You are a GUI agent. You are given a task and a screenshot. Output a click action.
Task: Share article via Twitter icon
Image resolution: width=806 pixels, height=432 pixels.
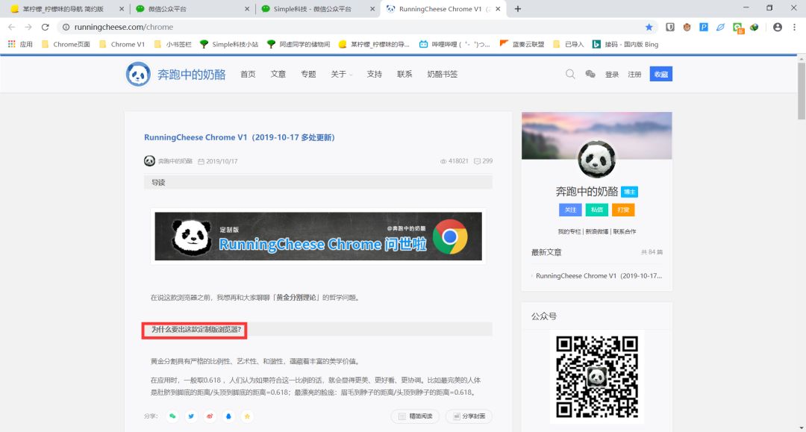[x=191, y=416]
